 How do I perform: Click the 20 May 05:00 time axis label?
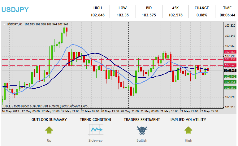(x=90, y=111)
